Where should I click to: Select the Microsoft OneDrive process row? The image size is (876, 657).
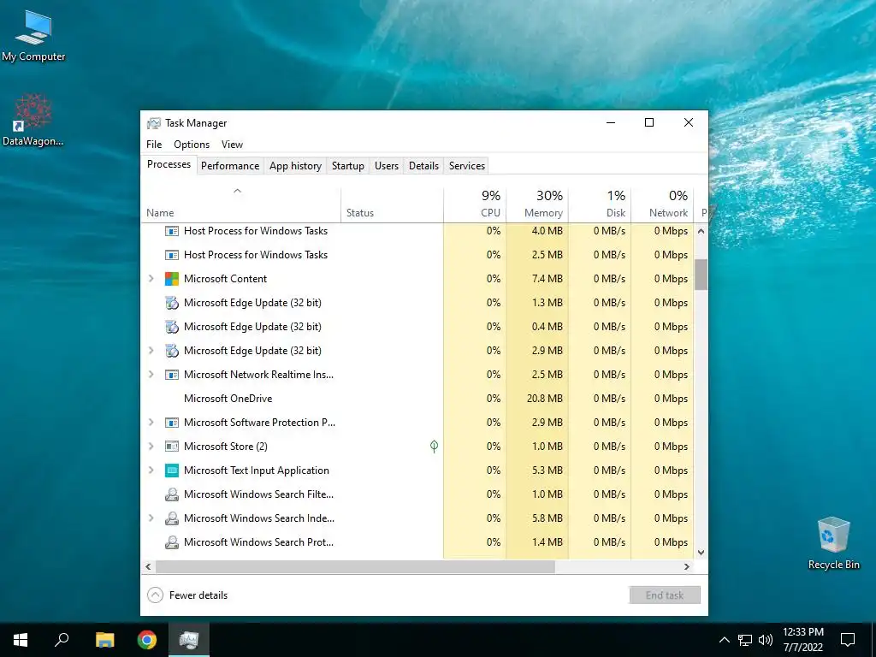coord(417,399)
